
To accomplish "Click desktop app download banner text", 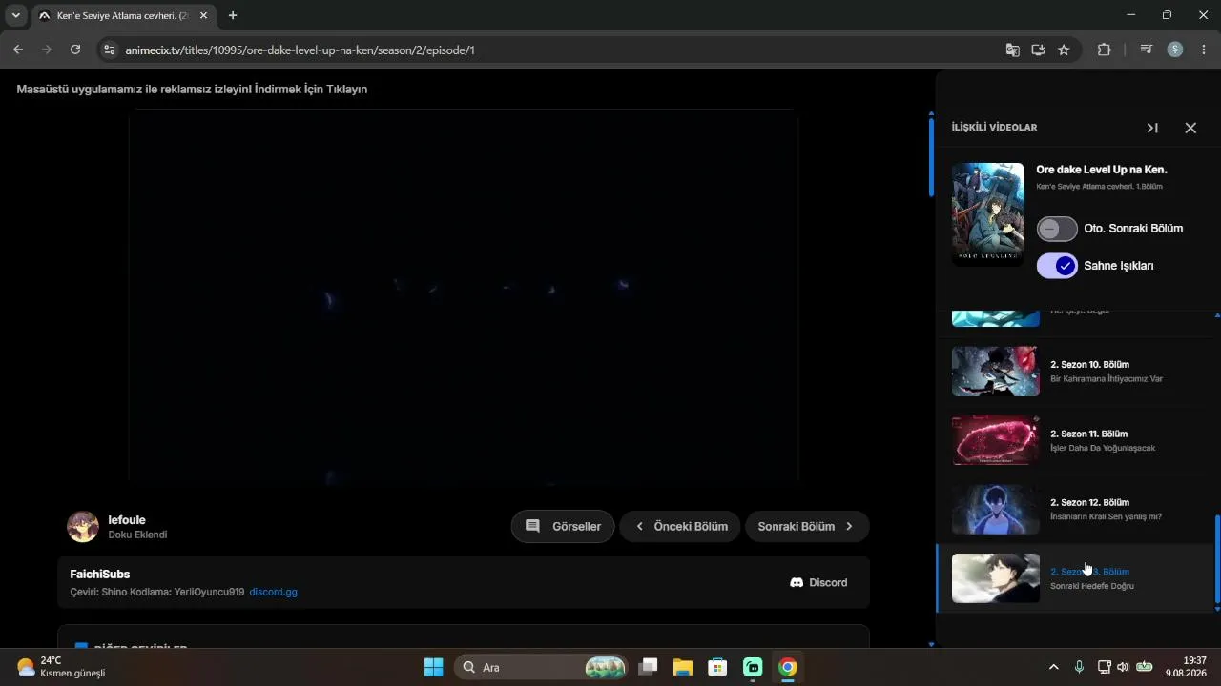I will [x=192, y=89].
